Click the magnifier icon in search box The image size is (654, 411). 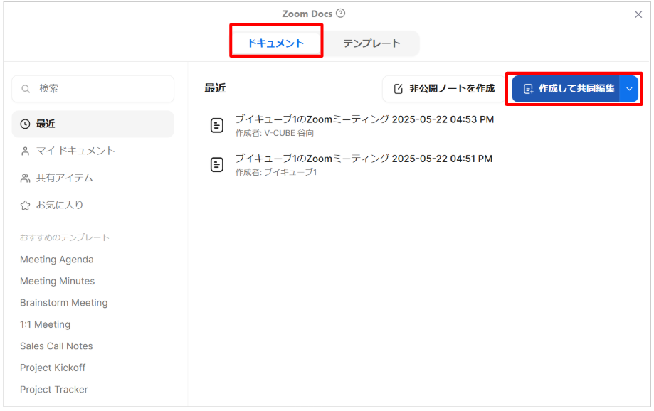pyautogui.click(x=26, y=89)
